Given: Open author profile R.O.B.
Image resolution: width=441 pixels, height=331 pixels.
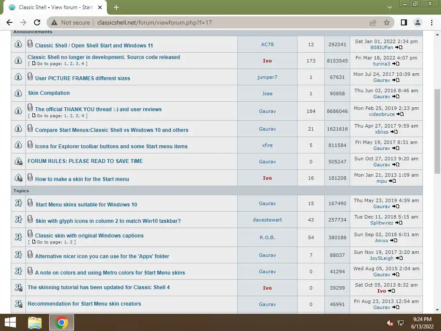Looking at the screenshot, I should pyautogui.click(x=267, y=237).
